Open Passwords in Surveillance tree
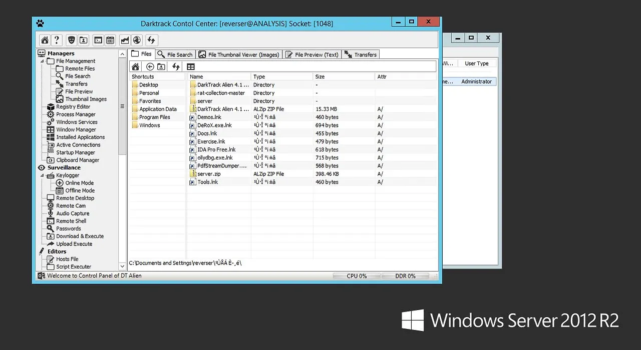 tap(69, 228)
